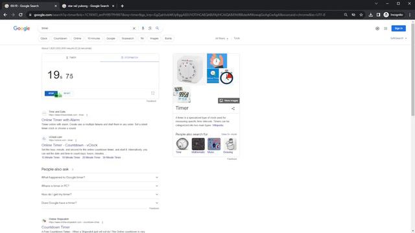Open options for Time and Date result
The width and height of the screenshot is (415, 233).
(87, 115)
